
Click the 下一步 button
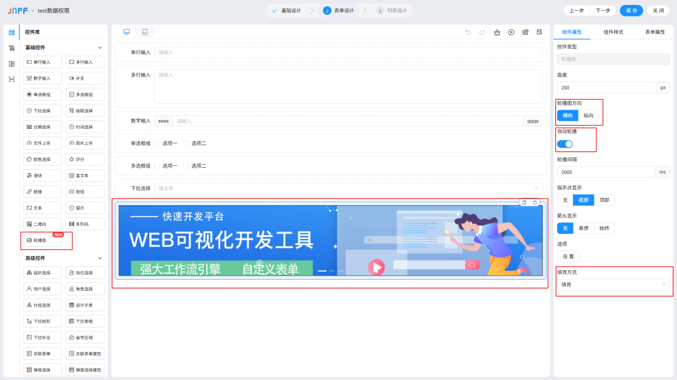[603, 11]
